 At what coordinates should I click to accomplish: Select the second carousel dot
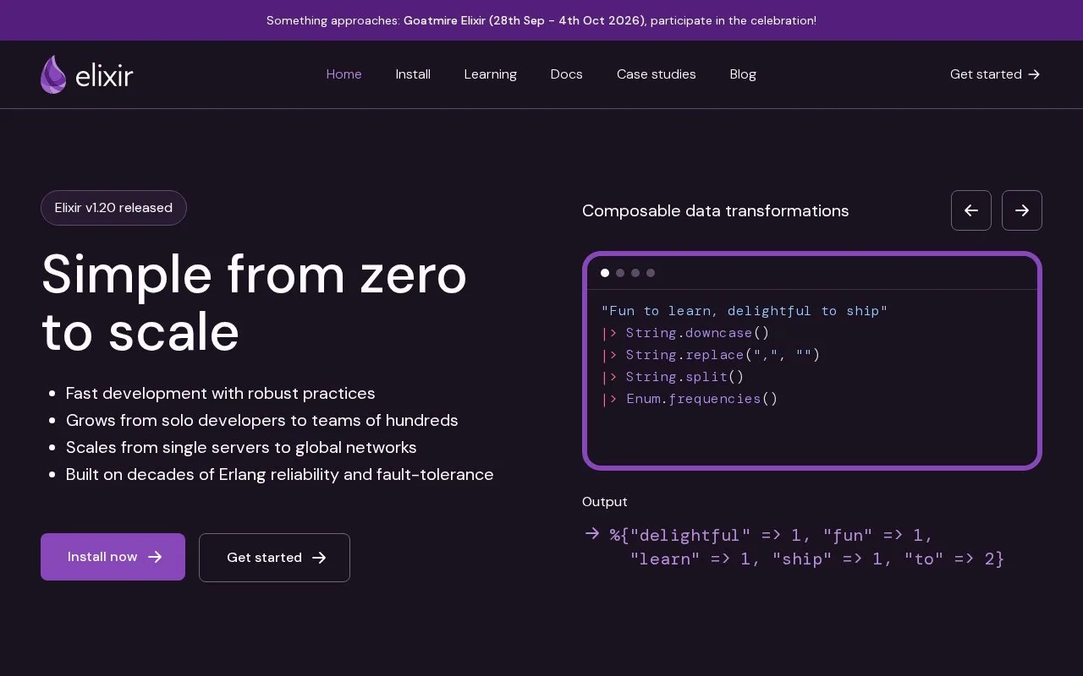click(620, 273)
